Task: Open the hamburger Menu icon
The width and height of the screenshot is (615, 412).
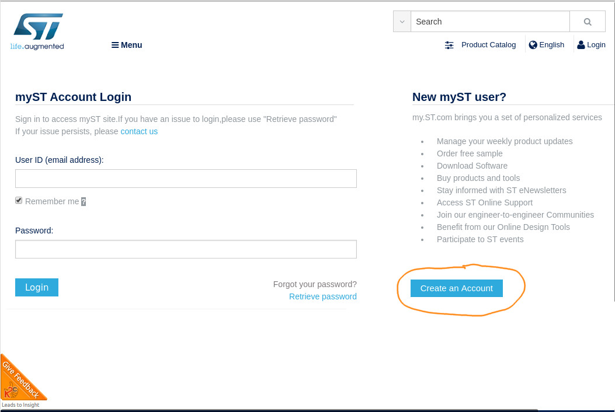Action: click(115, 45)
